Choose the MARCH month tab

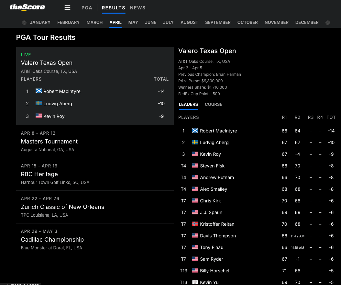coord(94,22)
